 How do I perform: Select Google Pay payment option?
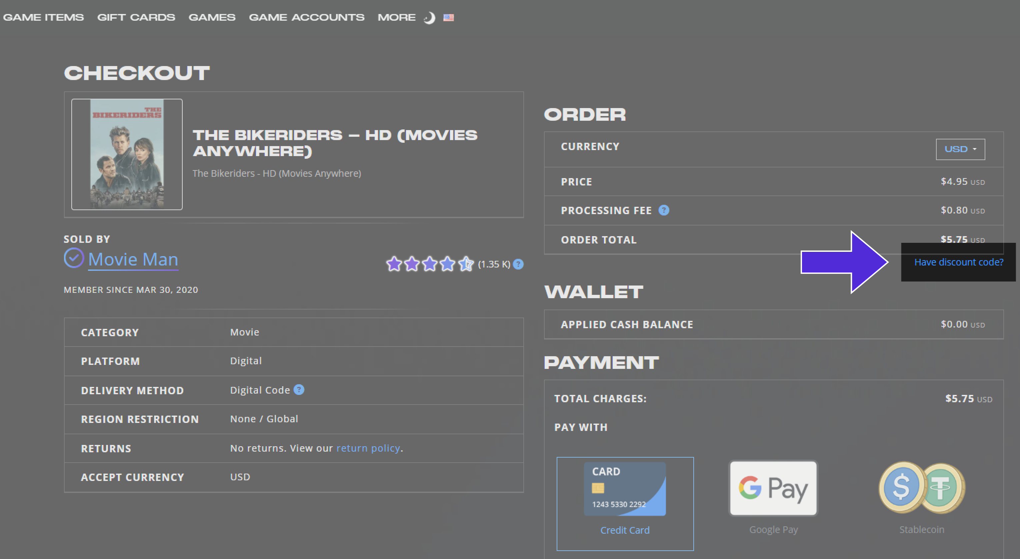[x=773, y=489]
